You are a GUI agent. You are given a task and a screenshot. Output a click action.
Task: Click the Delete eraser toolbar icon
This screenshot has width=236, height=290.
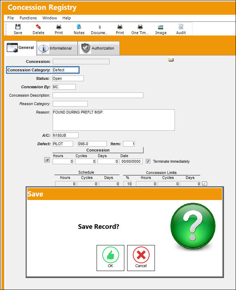38,27
